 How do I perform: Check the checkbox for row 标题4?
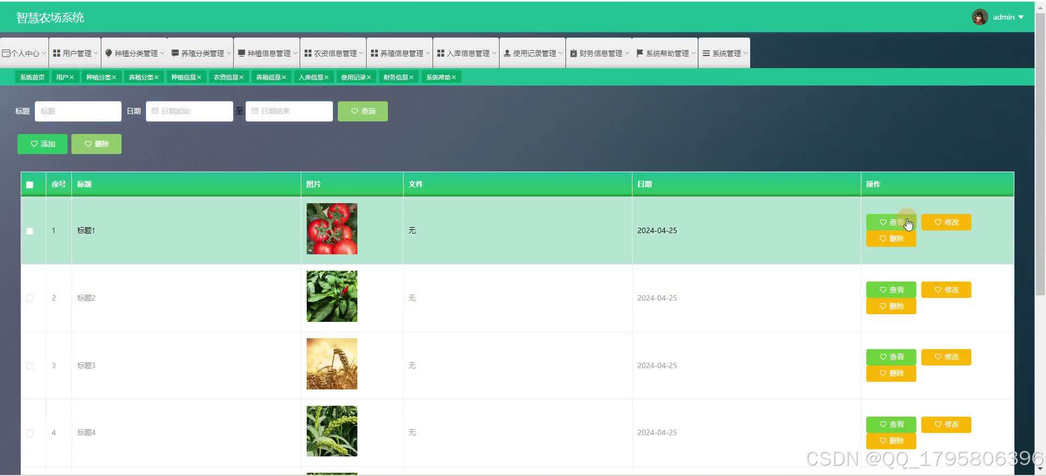[x=30, y=433]
